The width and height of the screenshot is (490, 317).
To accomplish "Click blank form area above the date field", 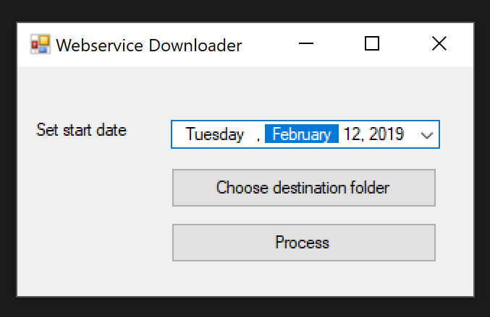I will click(x=304, y=94).
